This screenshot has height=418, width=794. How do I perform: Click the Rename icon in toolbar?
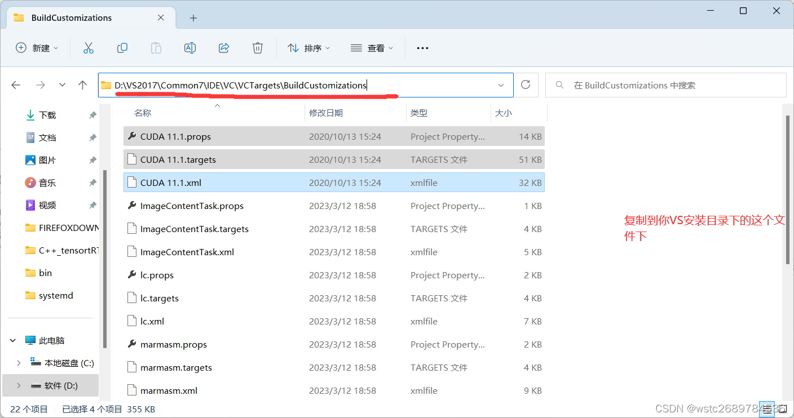coord(190,48)
